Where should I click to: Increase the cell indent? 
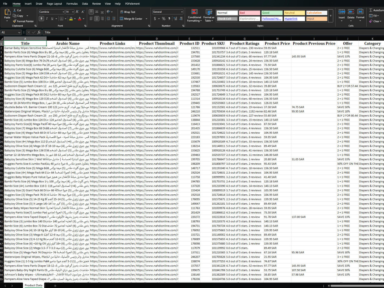114,18
